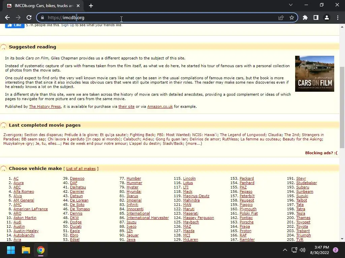Select the Ducati make
Screen dimensions: 345x258
pos(76,227)
